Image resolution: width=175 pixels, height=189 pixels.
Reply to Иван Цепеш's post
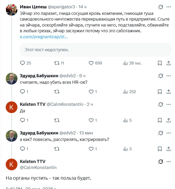[25, 63]
